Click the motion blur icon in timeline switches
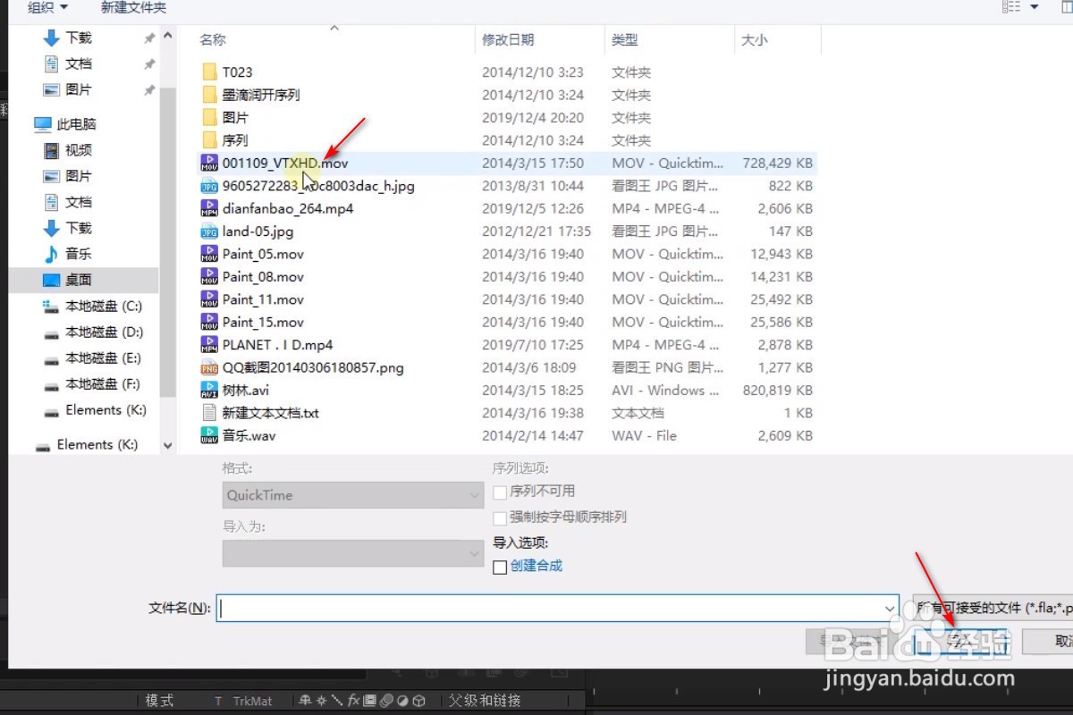Image resolution: width=1073 pixels, height=715 pixels. pos(385,700)
